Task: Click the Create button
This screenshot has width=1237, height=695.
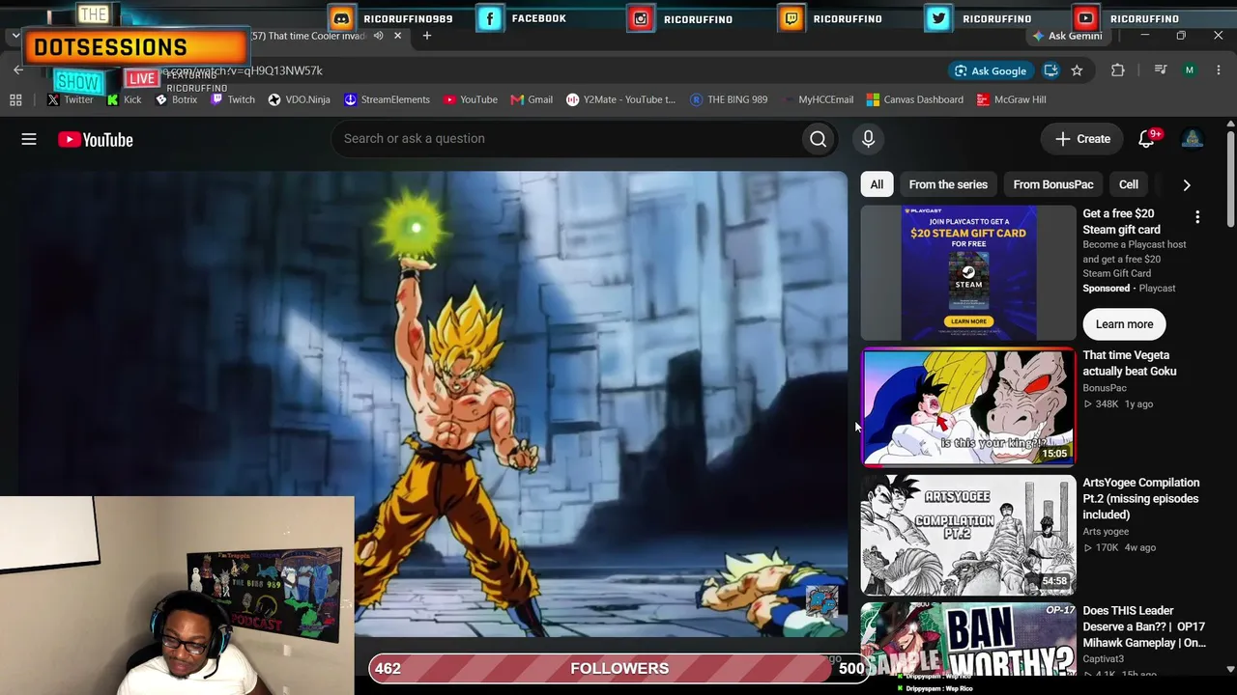Action: [1082, 139]
